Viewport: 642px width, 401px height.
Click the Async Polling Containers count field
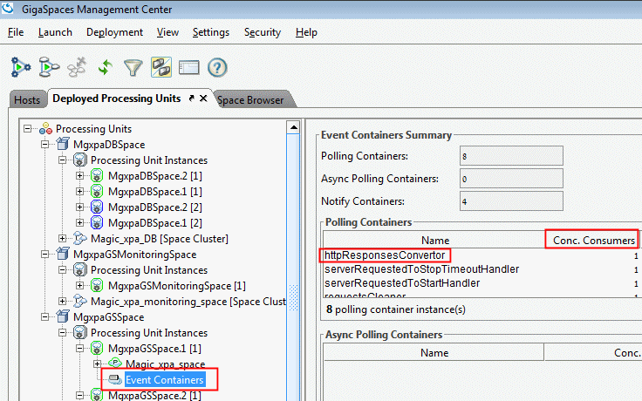point(511,179)
